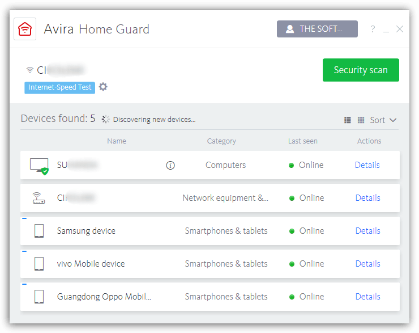Image resolution: width=419 pixels, height=333 pixels.
Task: Click the info icon beside the computer
Action: 170,165
